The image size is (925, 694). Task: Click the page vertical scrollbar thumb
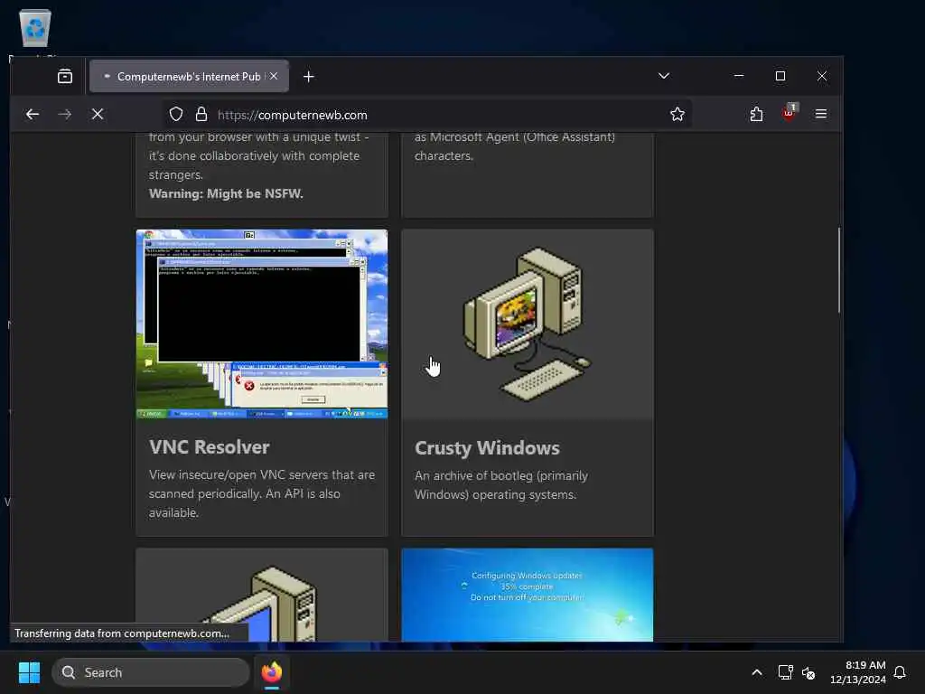coord(839,270)
